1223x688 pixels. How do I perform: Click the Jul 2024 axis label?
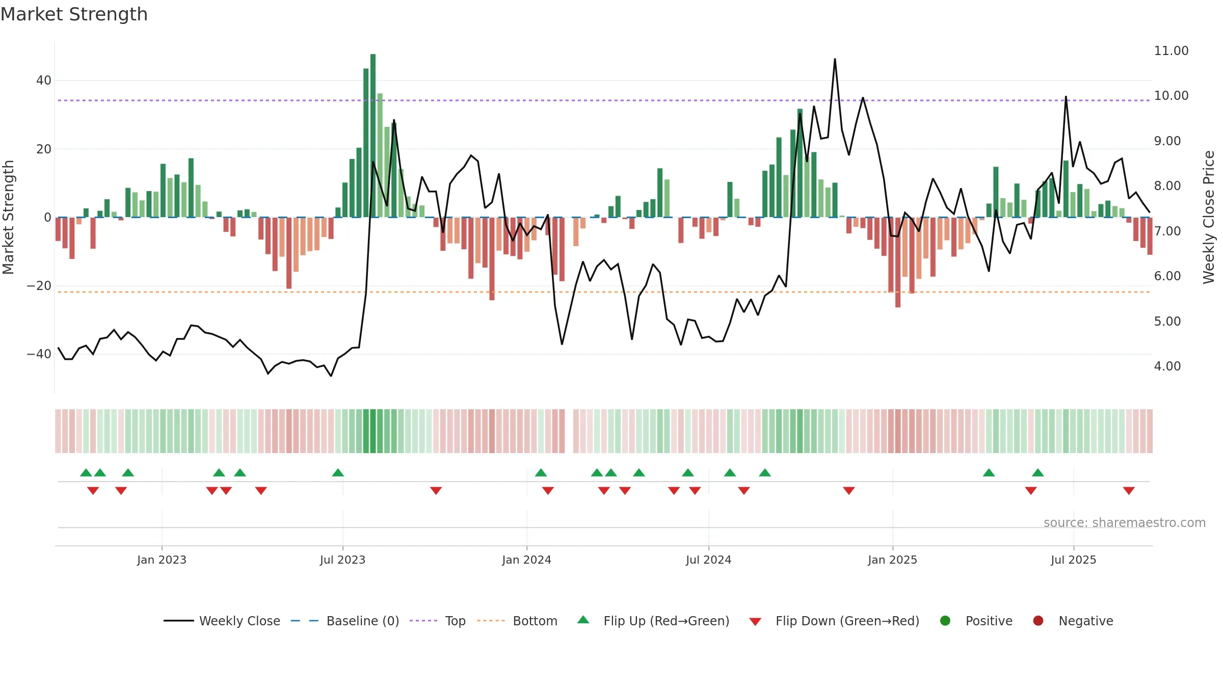(x=708, y=560)
